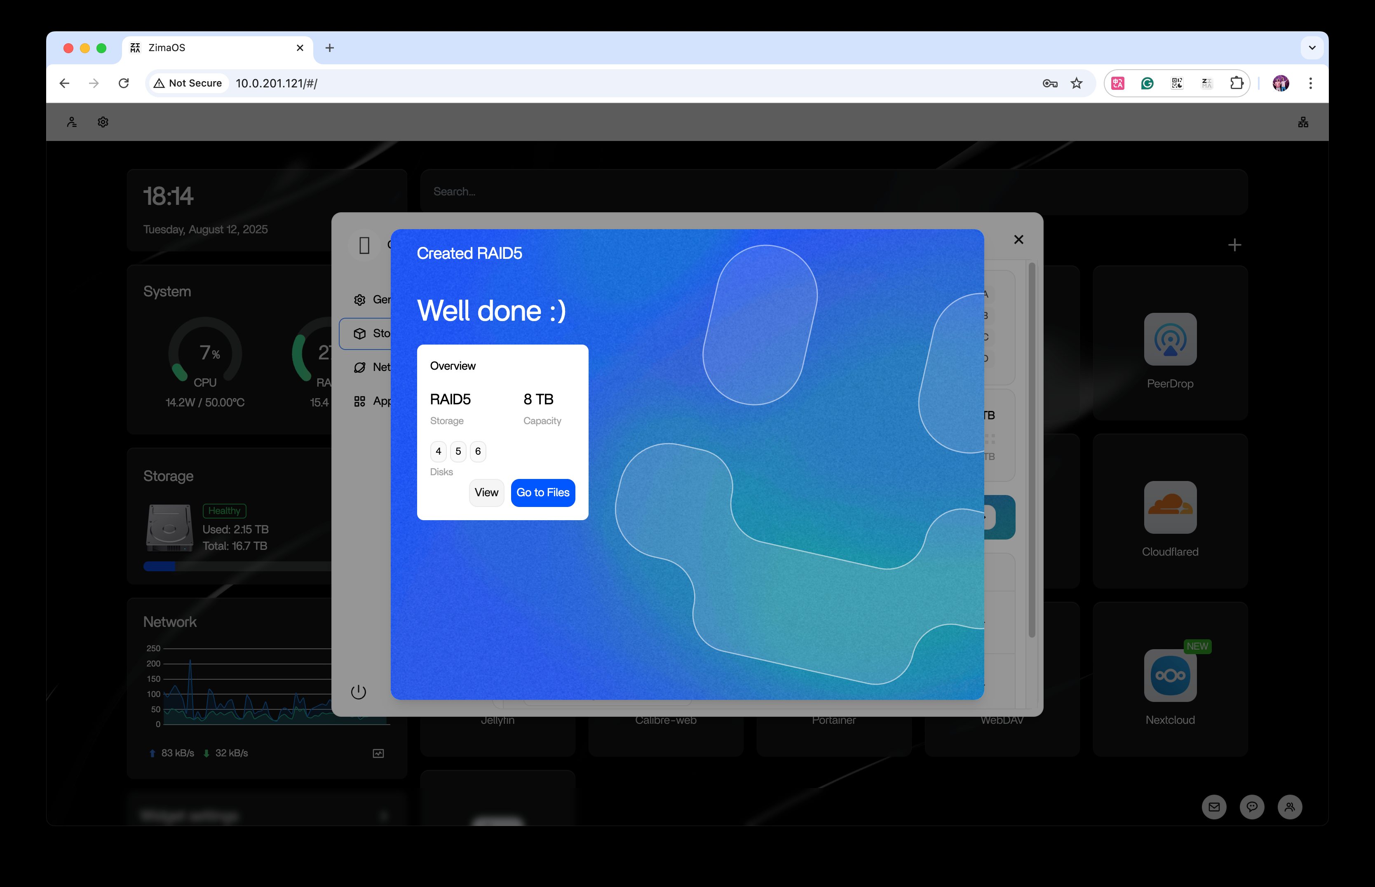Click the 8 TB capacity value

pyautogui.click(x=538, y=399)
